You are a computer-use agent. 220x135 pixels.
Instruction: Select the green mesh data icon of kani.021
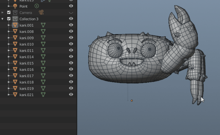43,95
